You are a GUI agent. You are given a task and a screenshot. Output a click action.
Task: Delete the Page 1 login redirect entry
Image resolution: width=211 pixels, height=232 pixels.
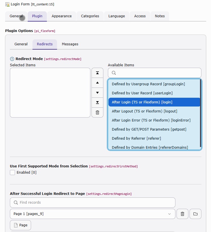(182, 214)
